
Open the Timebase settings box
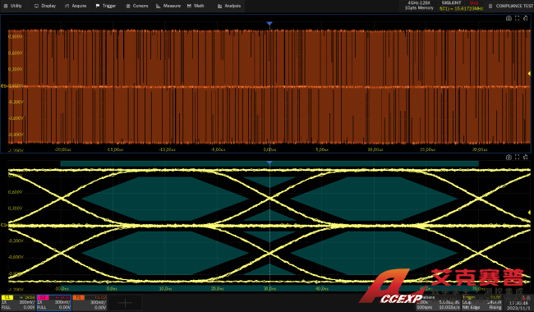(x=438, y=302)
